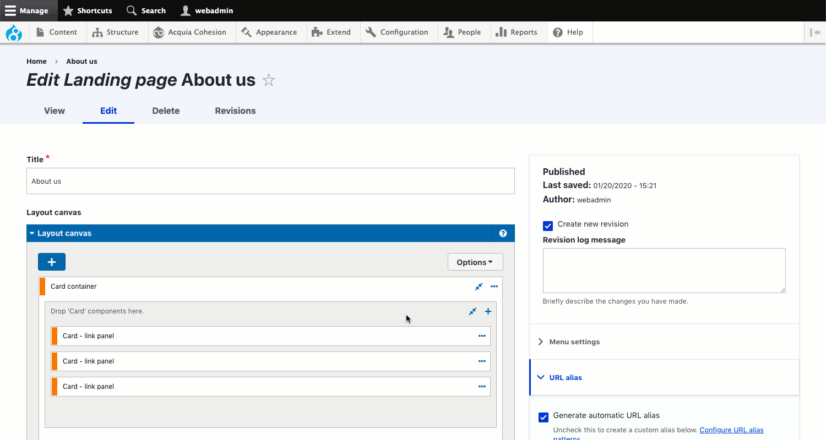Star this page as a shortcut favorite
This screenshot has width=826, height=440.
pyautogui.click(x=269, y=80)
